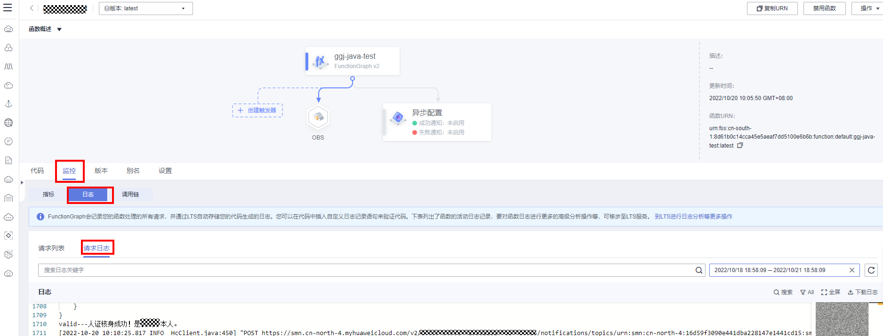
Task: Click the blue info icon in the notice
Action: (40, 217)
